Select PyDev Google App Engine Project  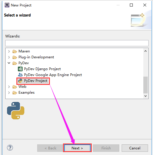point(53,75)
